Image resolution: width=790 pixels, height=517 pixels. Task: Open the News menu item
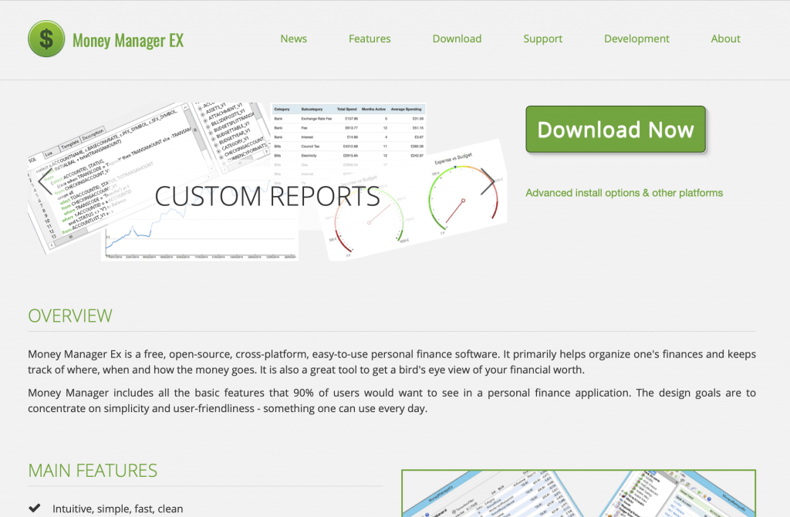point(294,39)
